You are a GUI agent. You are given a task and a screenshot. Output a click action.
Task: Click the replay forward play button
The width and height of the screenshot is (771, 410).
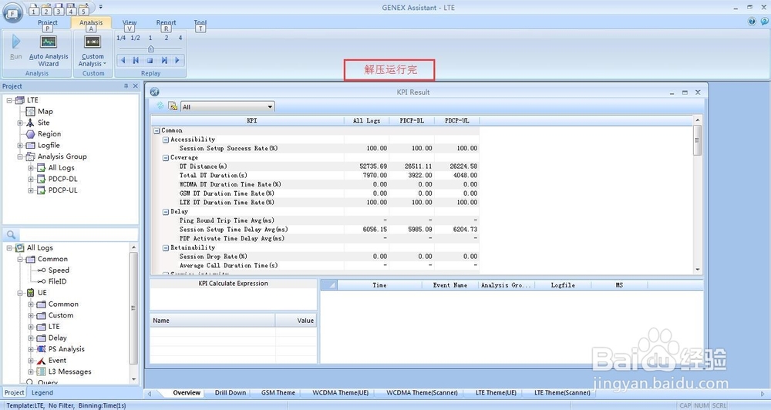[177, 60]
